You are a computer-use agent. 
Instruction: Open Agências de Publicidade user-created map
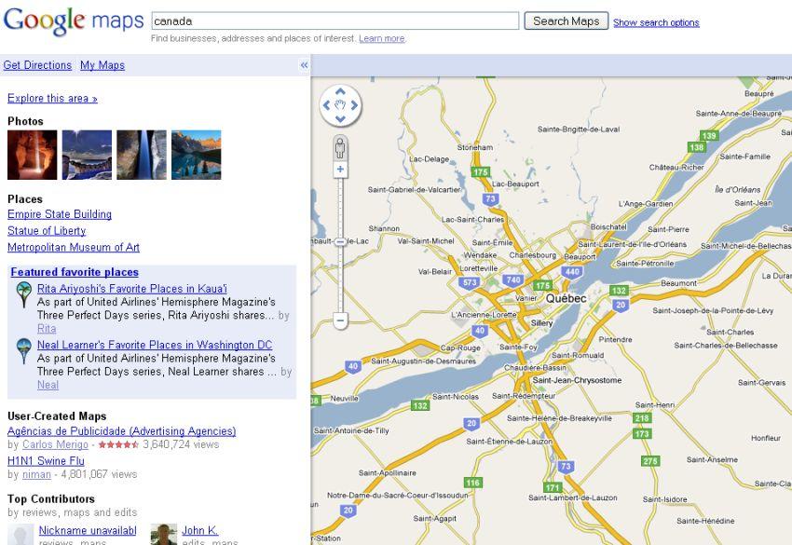coord(122,431)
